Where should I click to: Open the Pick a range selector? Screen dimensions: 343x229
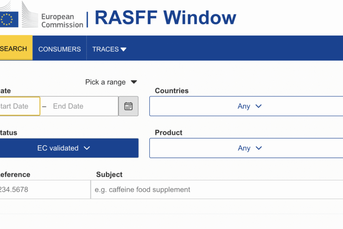[106, 82]
